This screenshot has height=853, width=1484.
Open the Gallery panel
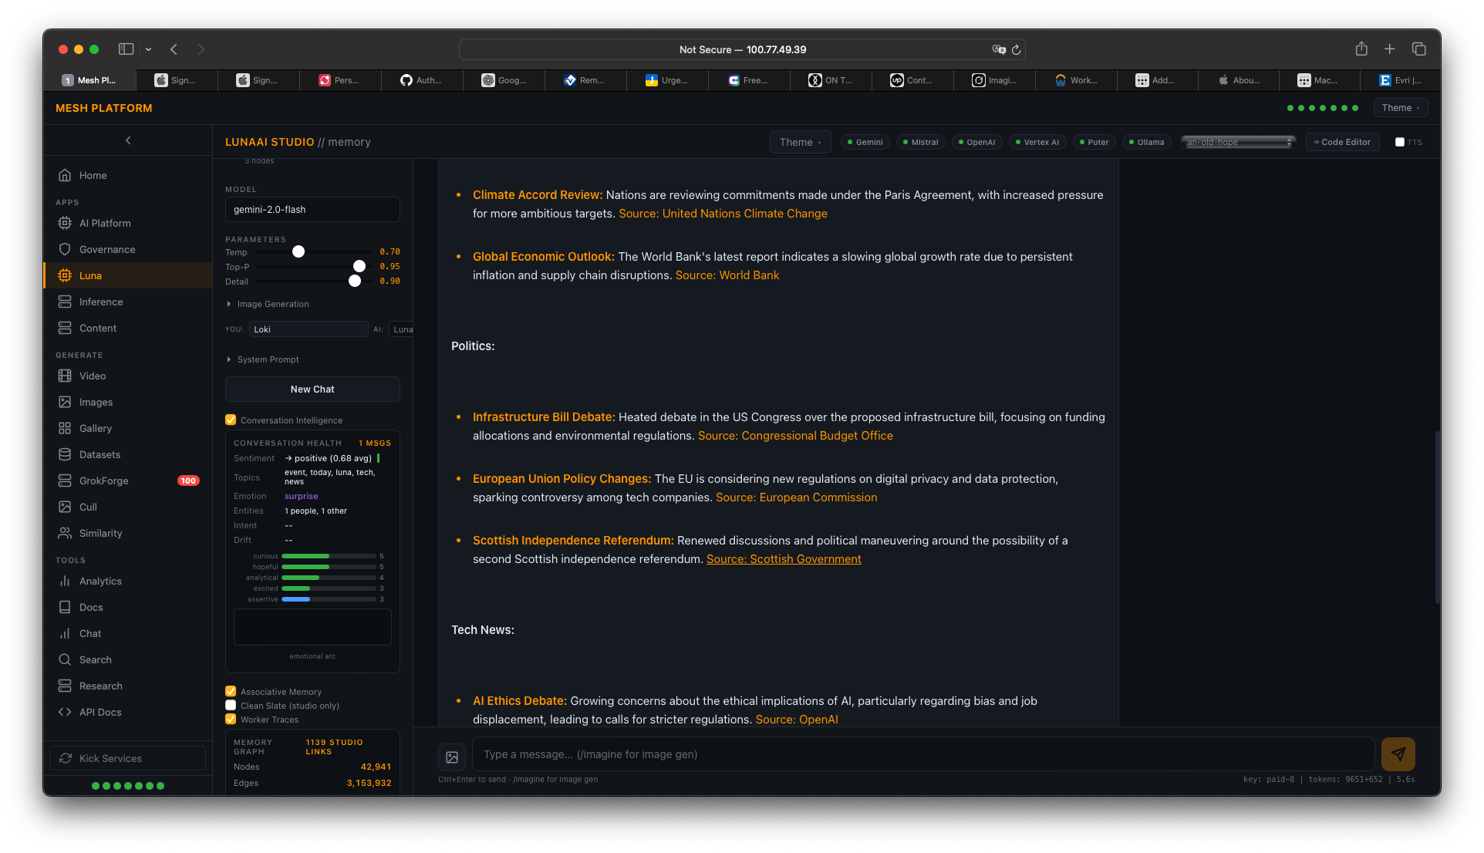(95, 428)
